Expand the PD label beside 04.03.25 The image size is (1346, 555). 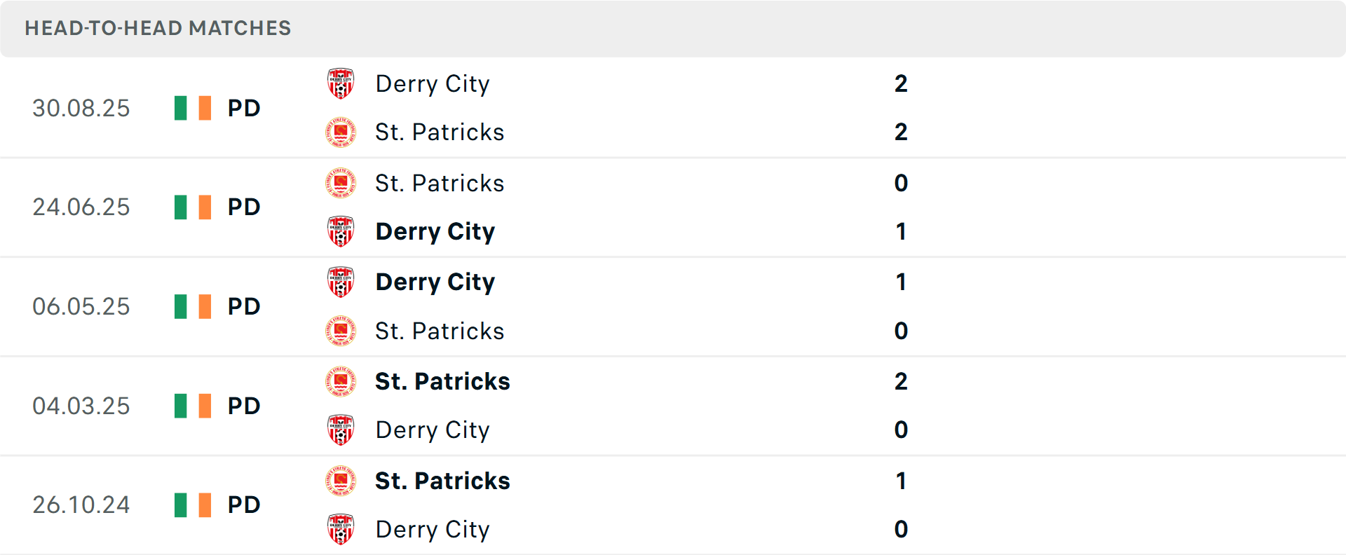point(243,406)
